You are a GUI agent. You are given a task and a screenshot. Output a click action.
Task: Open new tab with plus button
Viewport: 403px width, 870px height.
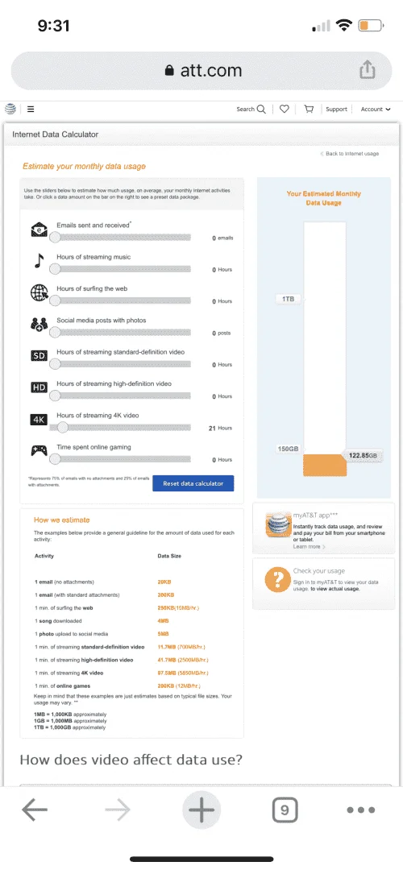pos(201,810)
